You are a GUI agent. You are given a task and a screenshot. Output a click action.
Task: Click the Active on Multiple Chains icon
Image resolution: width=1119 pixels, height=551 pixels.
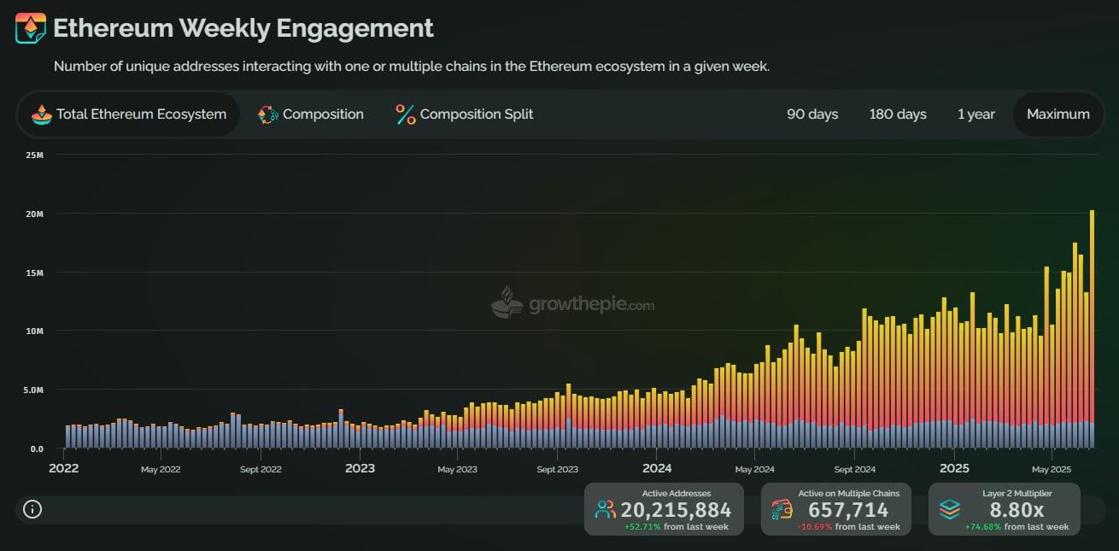[x=782, y=510]
